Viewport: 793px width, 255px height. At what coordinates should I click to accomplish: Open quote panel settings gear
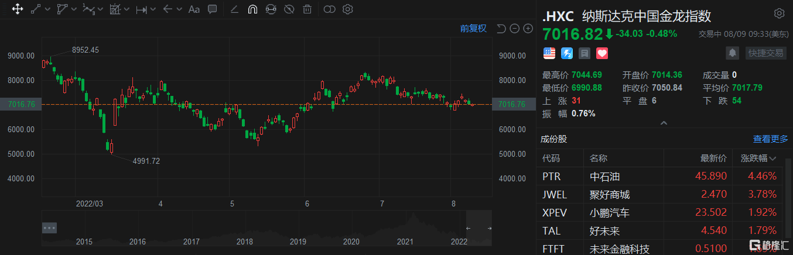coord(778,13)
